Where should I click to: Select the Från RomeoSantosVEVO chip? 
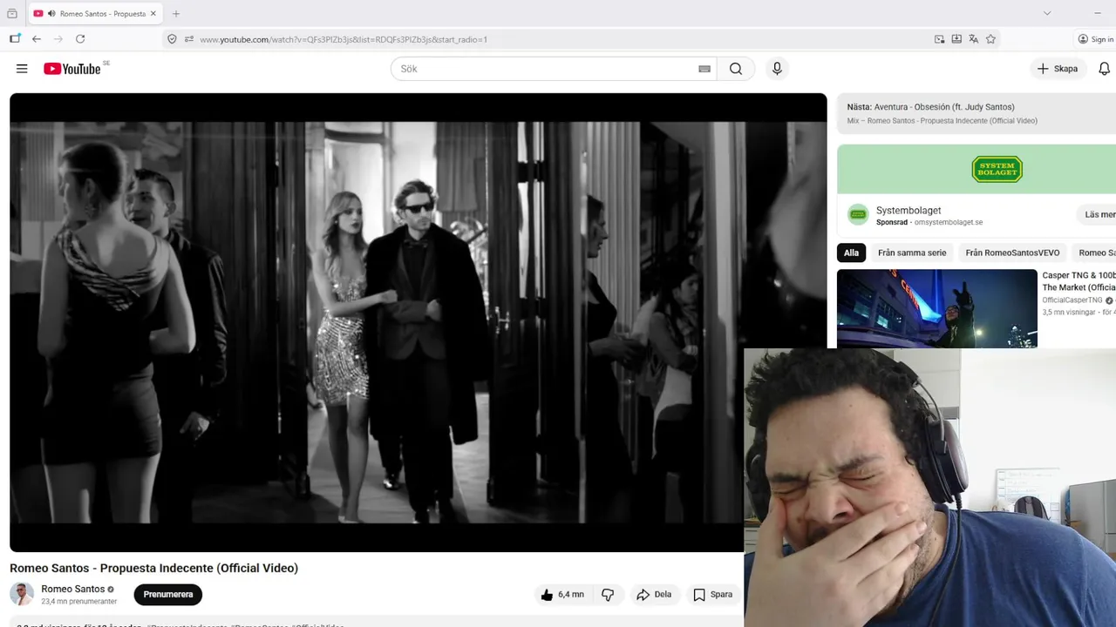tap(1012, 253)
